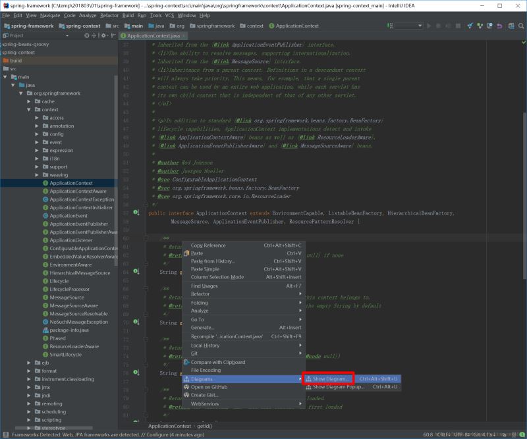Click the Rollback arrow icon in toolbar
Screen dimensions: 527x439
499,24
